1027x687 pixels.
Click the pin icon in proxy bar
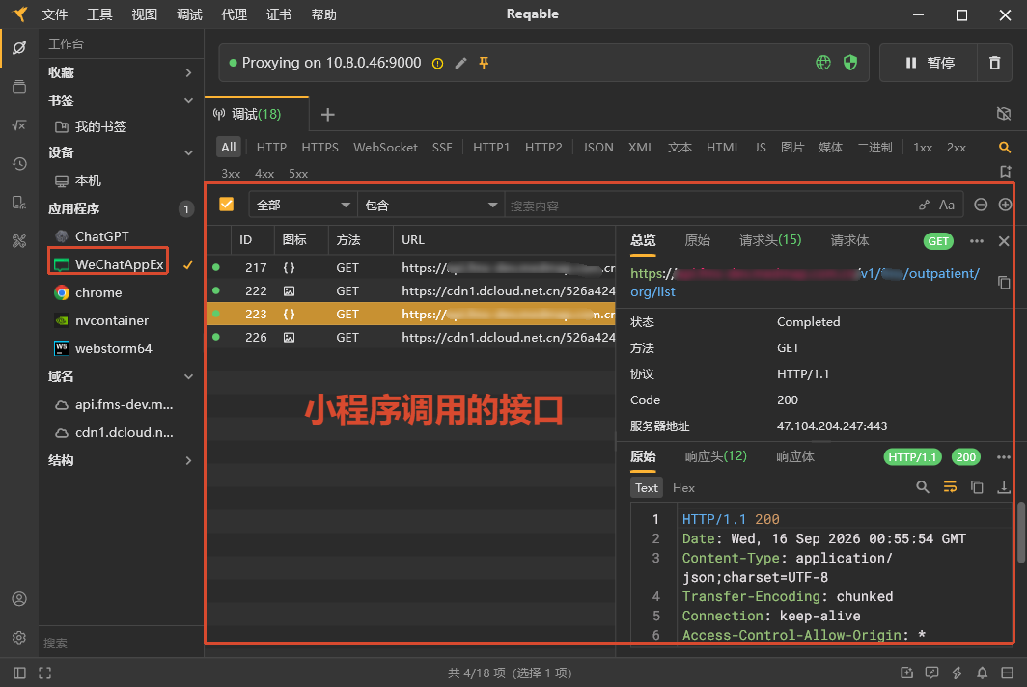[484, 63]
